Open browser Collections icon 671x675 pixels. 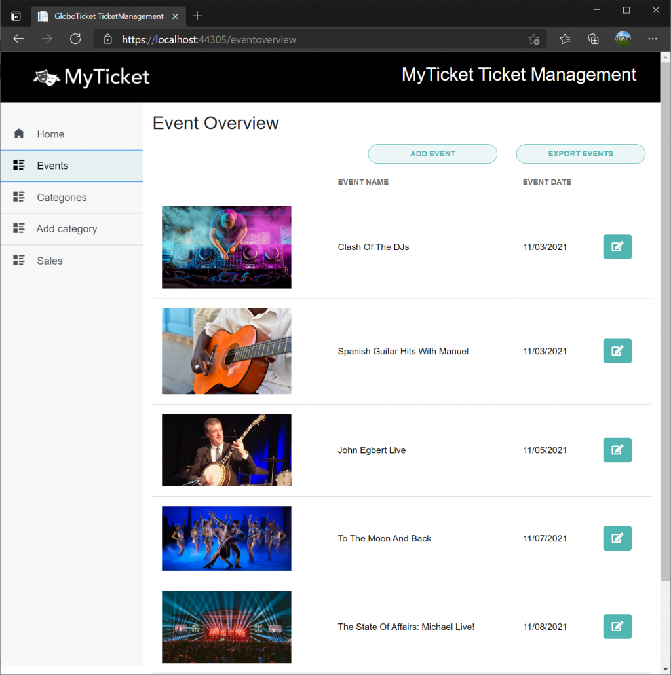(x=594, y=39)
